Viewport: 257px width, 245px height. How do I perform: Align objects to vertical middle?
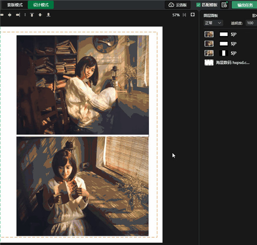[x=40, y=15]
